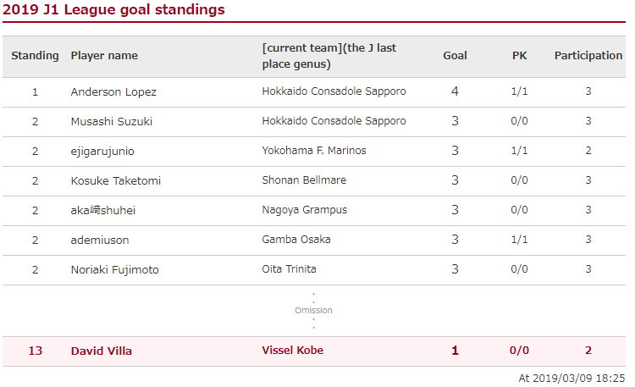The image size is (635, 387).
Task: Click the Player name column header
Action: [x=104, y=56]
